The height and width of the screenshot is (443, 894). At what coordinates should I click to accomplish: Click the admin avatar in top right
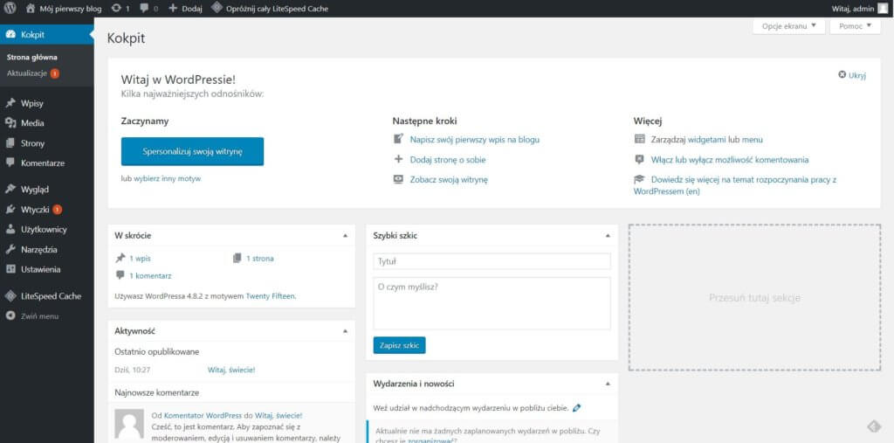click(x=883, y=8)
